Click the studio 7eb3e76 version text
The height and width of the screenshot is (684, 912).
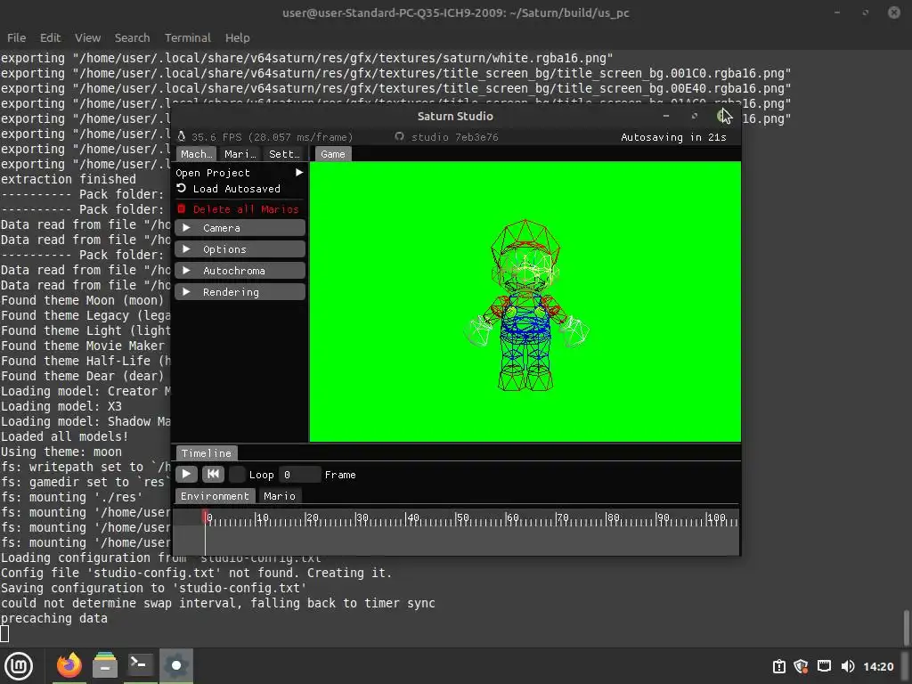point(455,137)
